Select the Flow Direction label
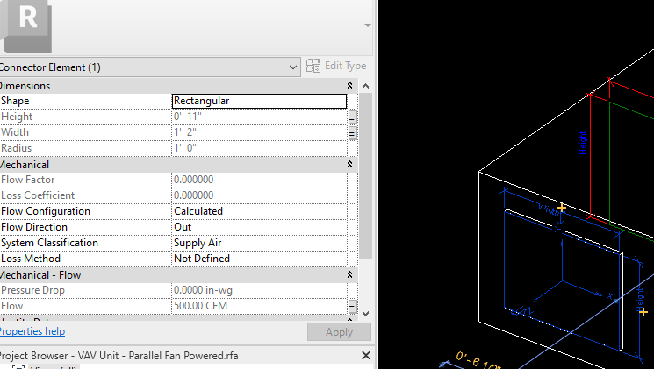 pos(34,227)
